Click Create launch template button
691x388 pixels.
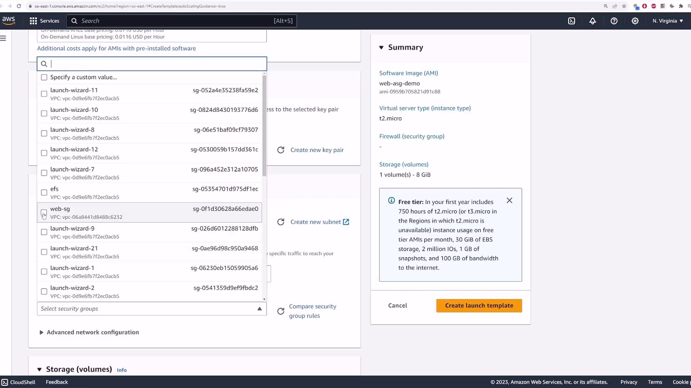pos(479,306)
